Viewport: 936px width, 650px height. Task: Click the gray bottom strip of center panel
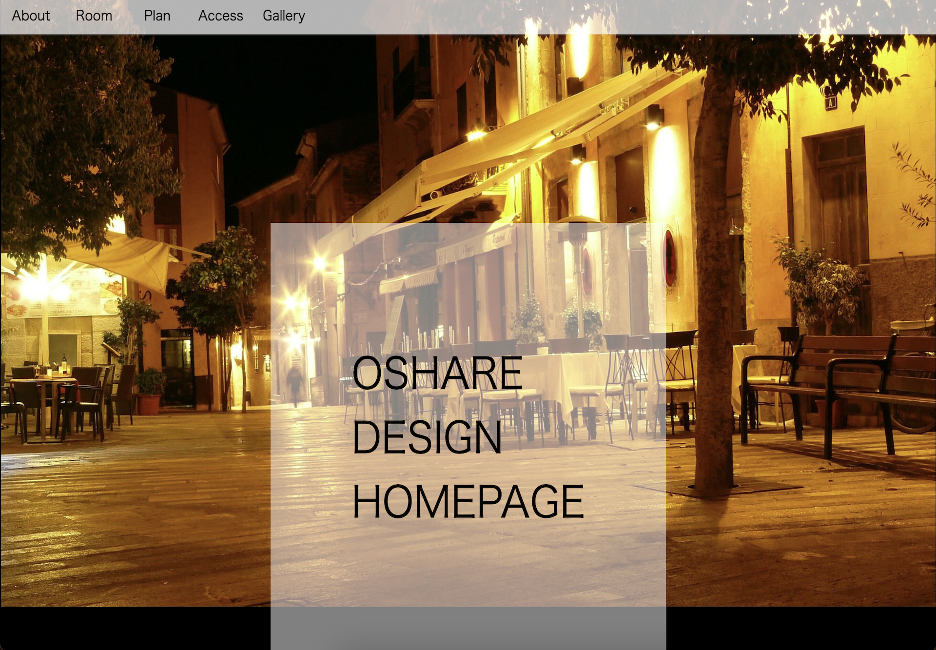tap(468, 628)
